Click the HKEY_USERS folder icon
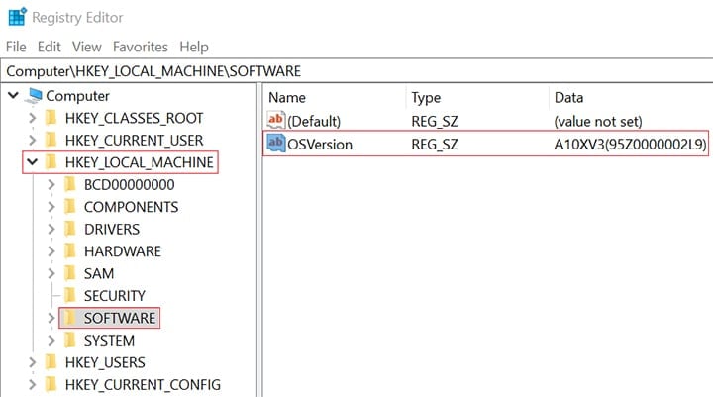The image size is (713, 397). (51, 362)
